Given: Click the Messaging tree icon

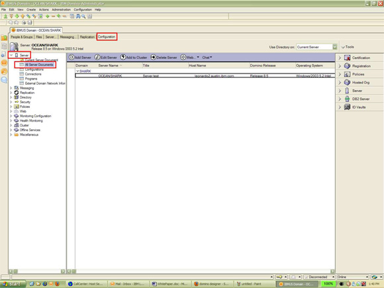Looking at the screenshot, I should pos(17,88).
